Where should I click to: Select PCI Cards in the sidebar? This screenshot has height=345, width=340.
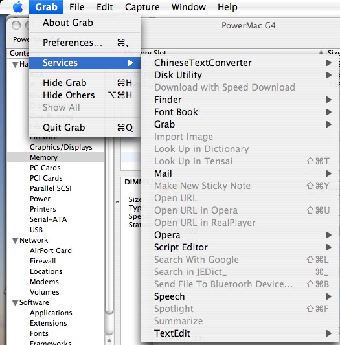coord(46,178)
